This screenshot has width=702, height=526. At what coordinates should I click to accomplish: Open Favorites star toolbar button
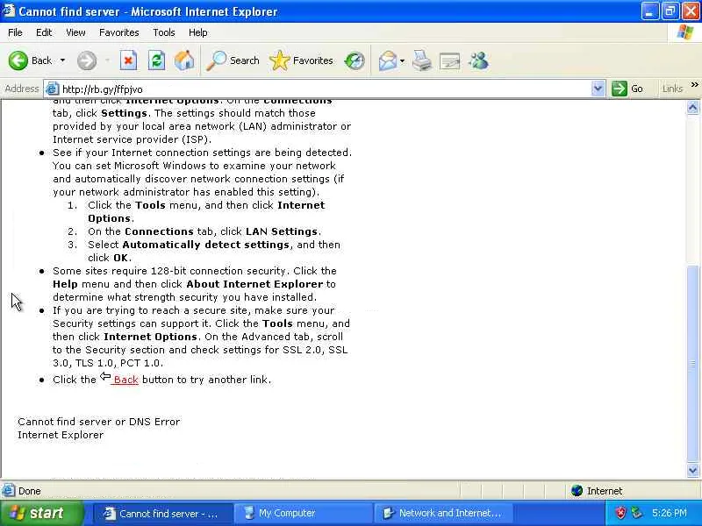[x=301, y=60]
